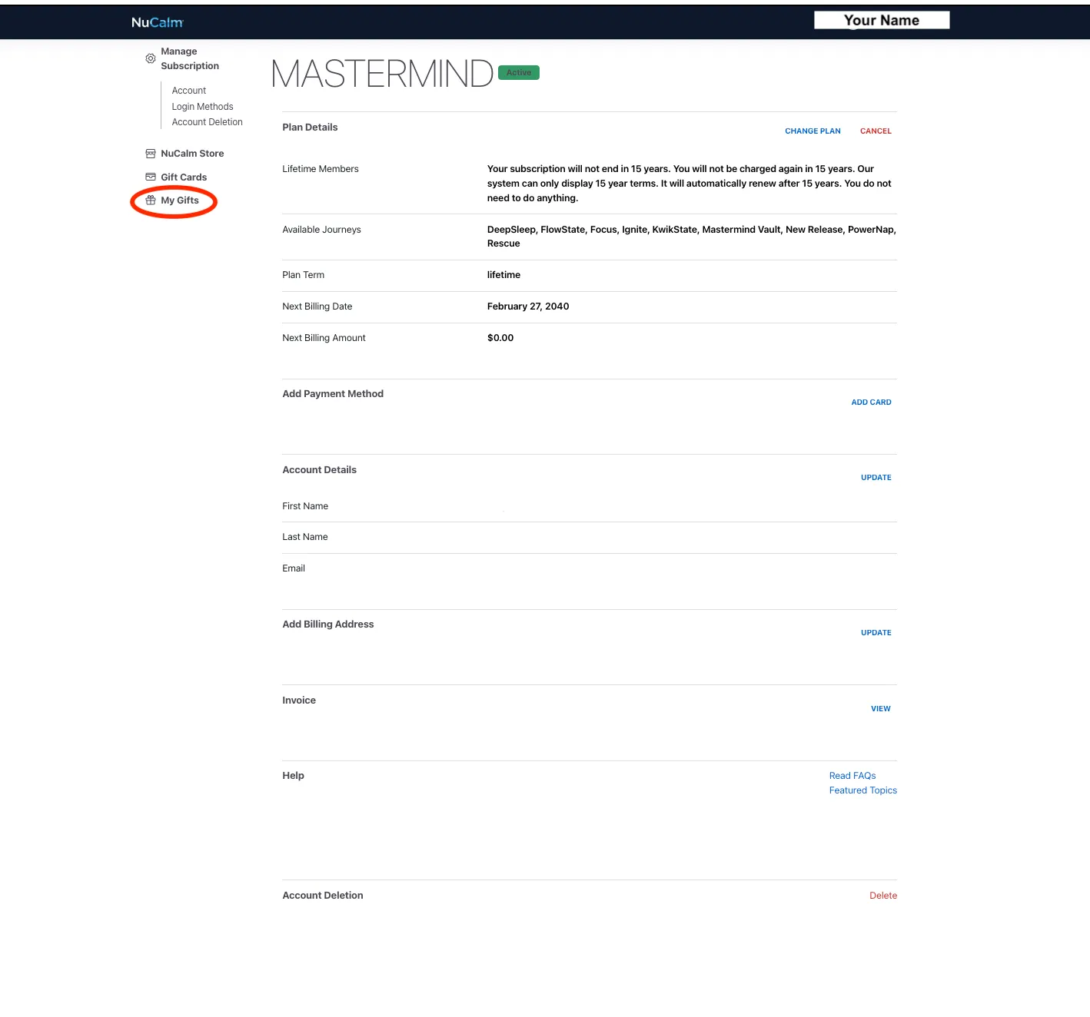This screenshot has width=1090, height=1017.
Task: Click the red Delete account link
Action: coord(882,896)
